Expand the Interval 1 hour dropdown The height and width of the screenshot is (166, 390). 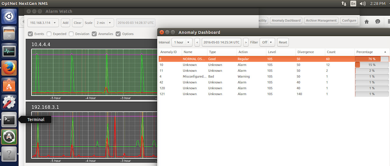[182, 42]
